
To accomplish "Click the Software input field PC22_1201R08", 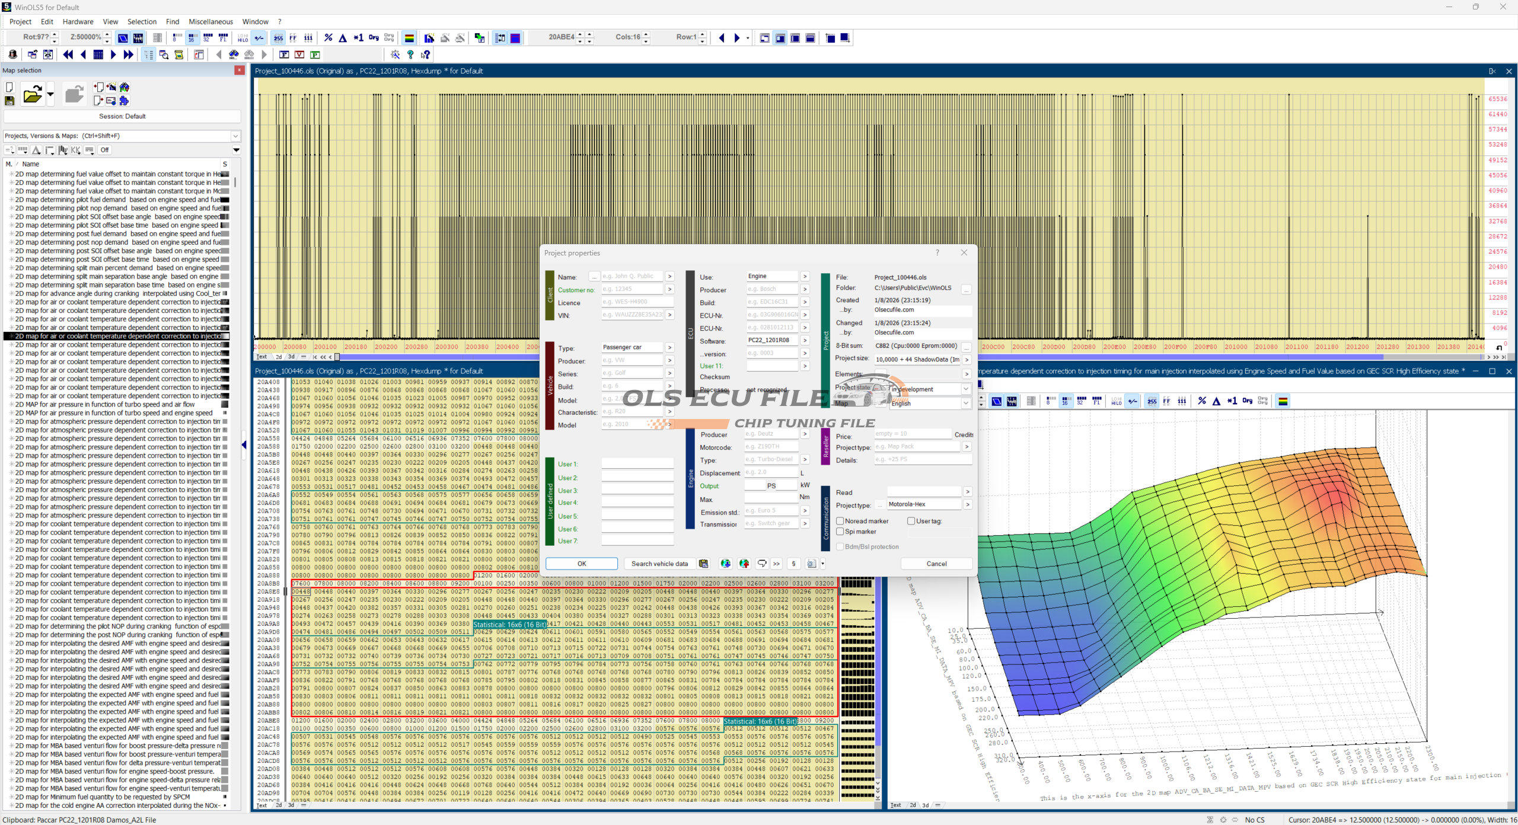I will [x=771, y=340].
